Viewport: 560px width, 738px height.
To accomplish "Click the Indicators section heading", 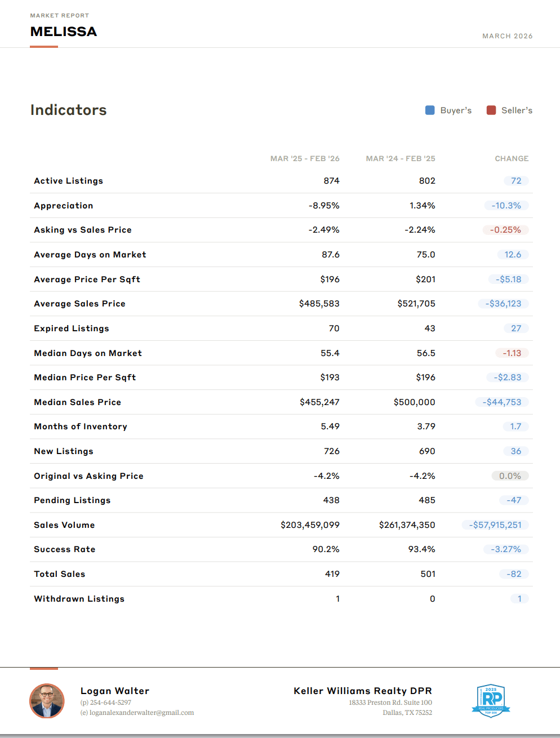I will 69,110.
